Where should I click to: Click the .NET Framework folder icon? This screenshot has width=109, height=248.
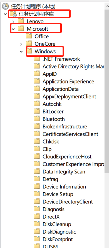37,59
